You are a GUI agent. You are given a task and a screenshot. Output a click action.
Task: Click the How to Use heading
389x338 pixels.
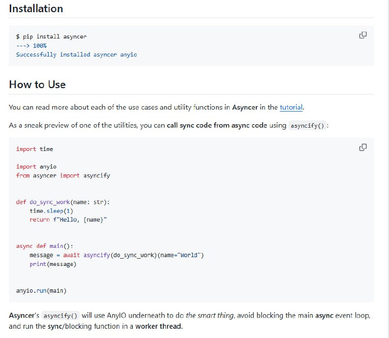pyautogui.click(x=37, y=84)
